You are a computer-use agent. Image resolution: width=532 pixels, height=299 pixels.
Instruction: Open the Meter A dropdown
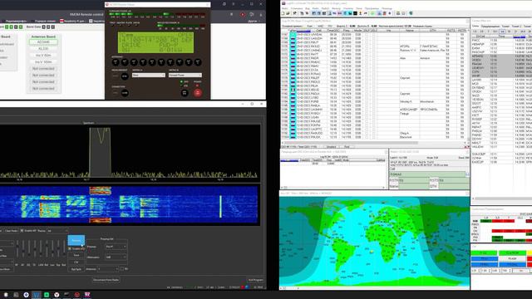148,76
